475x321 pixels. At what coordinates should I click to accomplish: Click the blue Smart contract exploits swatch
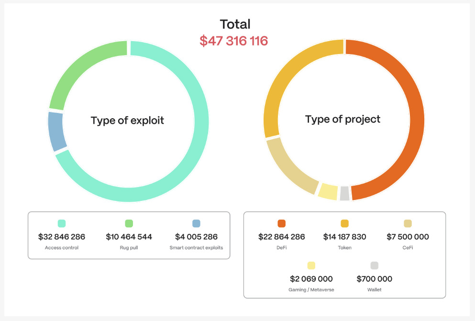(196, 223)
